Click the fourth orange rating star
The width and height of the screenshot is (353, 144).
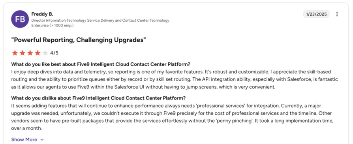pyautogui.click(x=38, y=53)
